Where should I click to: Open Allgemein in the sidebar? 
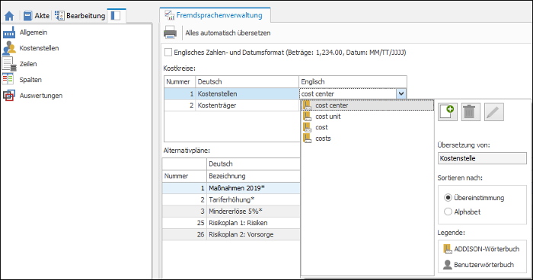(34, 32)
